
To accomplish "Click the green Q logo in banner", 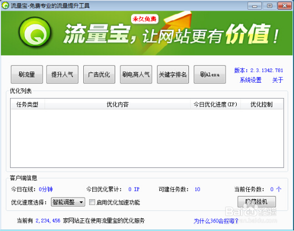I will click(x=35, y=32).
